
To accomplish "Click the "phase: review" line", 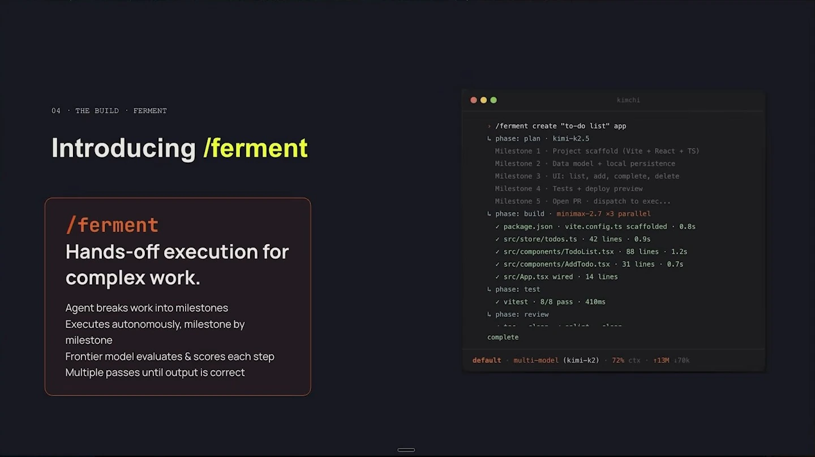I will (x=518, y=314).
